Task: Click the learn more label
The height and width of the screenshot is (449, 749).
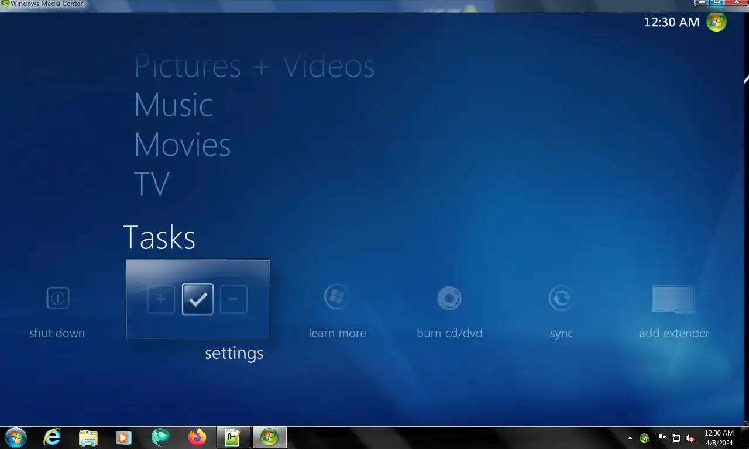Action: (337, 333)
